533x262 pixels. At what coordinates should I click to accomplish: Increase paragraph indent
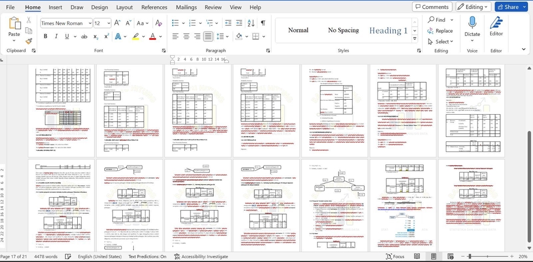point(239,23)
